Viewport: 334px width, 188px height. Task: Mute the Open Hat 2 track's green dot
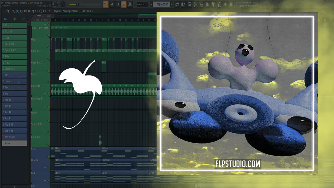click(x=48, y=70)
